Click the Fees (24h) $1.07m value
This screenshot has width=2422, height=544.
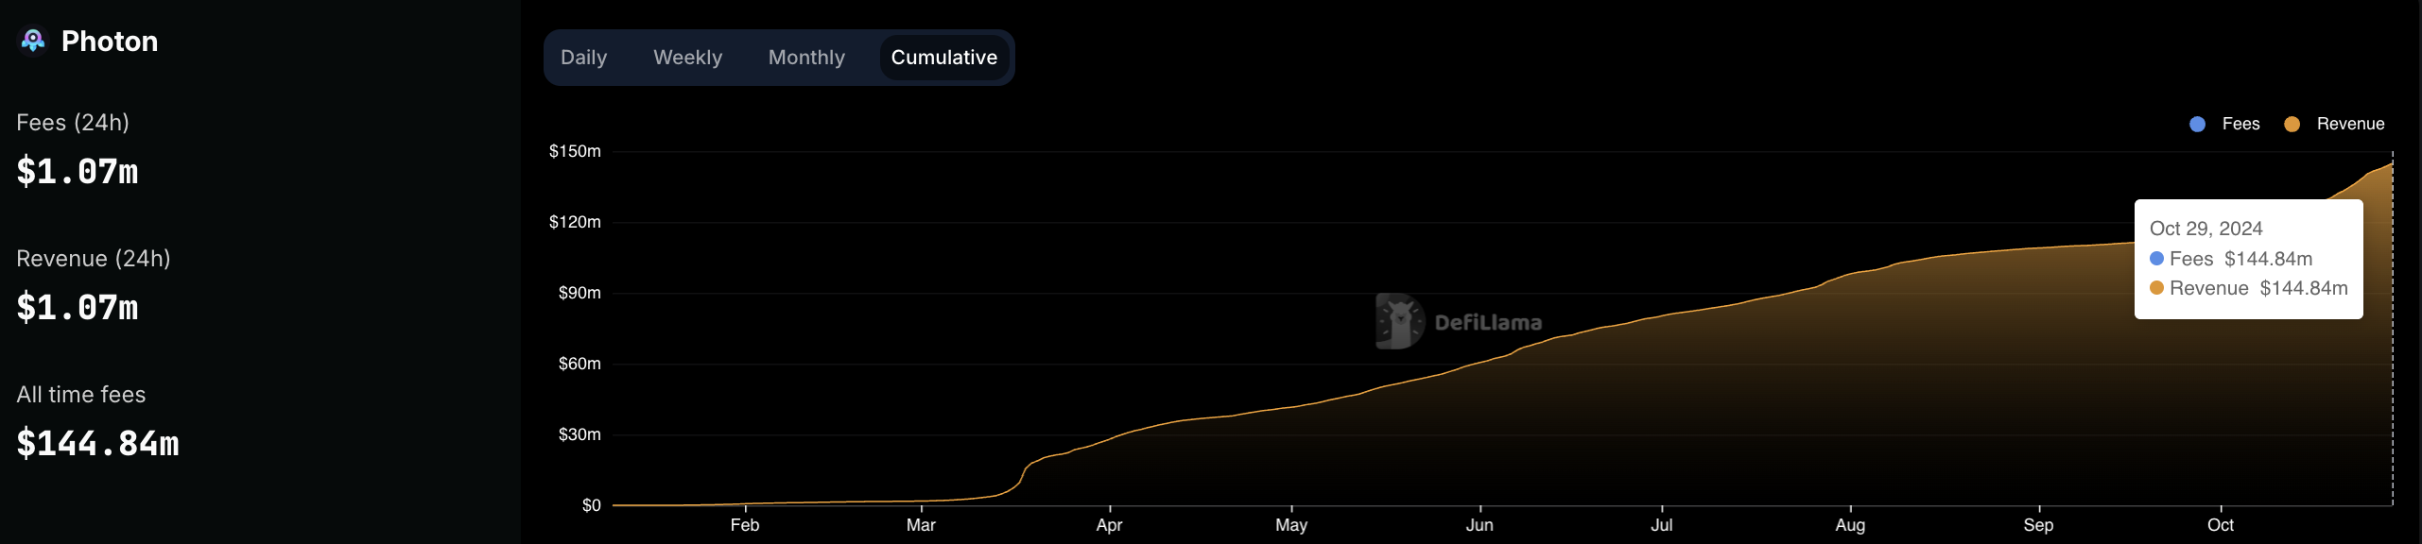78,172
